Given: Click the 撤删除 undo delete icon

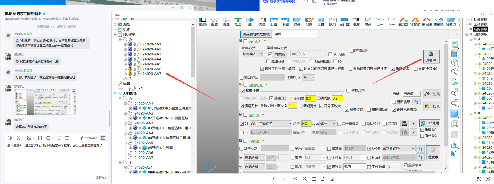Looking at the screenshot, I should (439, 22).
